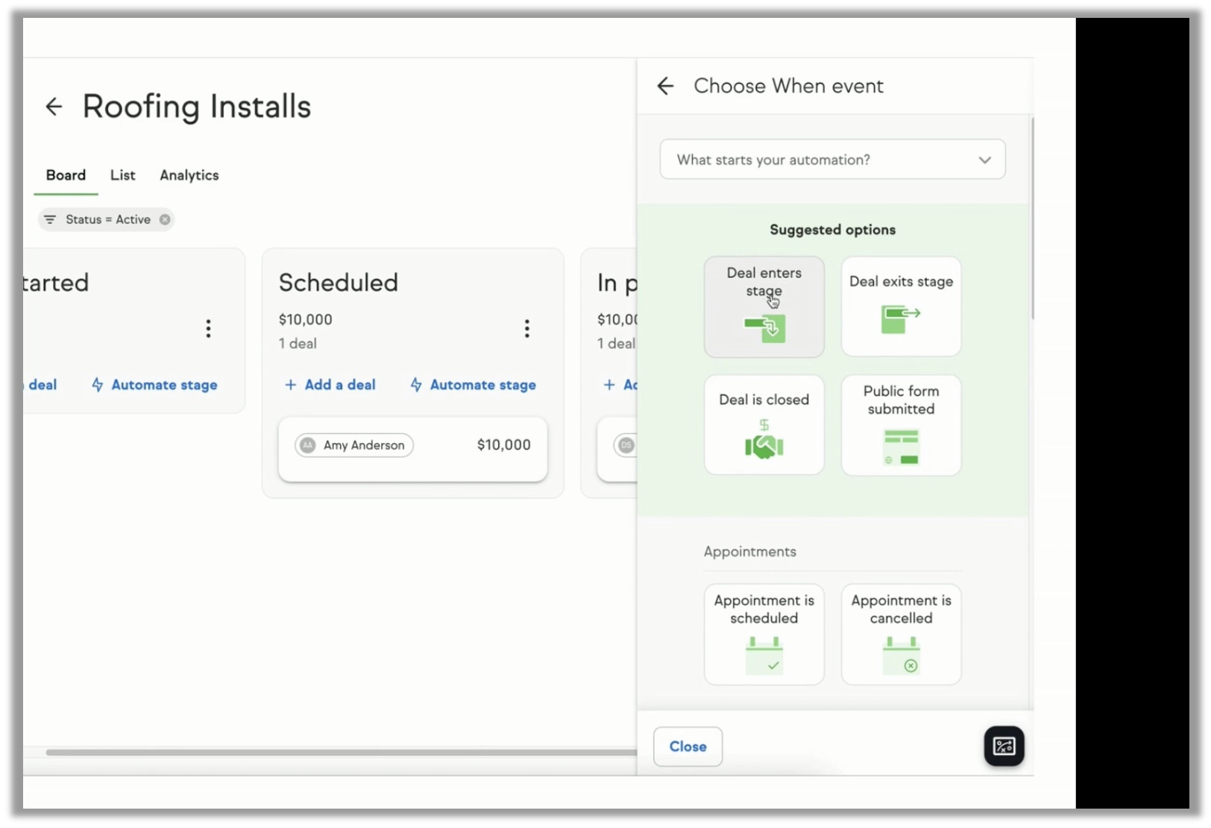Switch to the List tab

pyautogui.click(x=123, y=175)
